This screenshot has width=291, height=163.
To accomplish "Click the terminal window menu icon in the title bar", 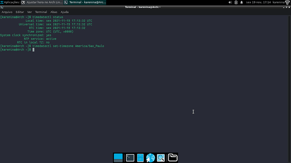I will [2, 7].
